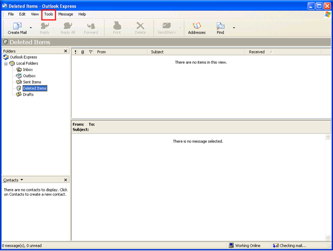
Task: Close the Folders pane
Action: (x=66, y=51)
